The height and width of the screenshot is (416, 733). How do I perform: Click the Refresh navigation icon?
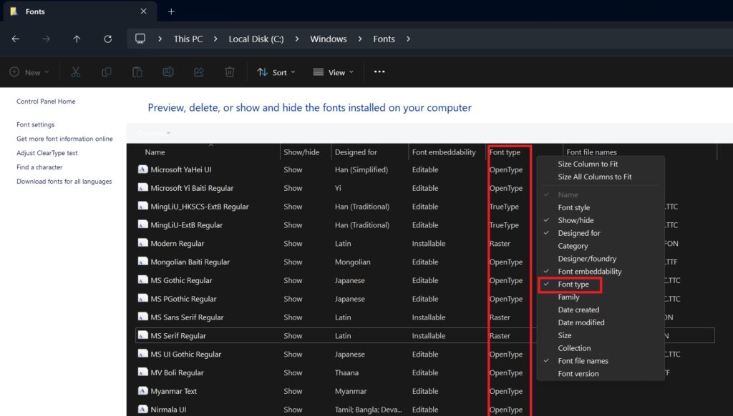[x=107, y=39]
